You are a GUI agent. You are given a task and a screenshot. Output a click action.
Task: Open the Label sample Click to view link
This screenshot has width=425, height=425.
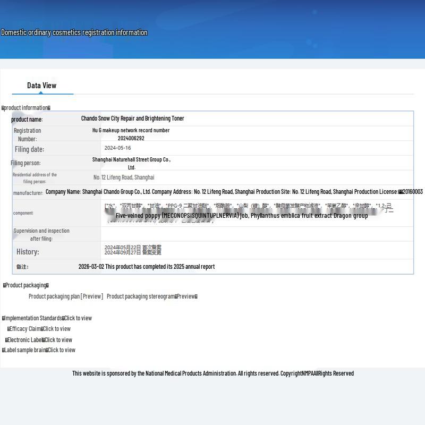click(x=61, y=350)
